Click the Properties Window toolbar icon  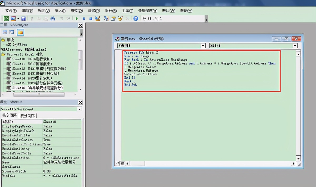tap(113, 18)
